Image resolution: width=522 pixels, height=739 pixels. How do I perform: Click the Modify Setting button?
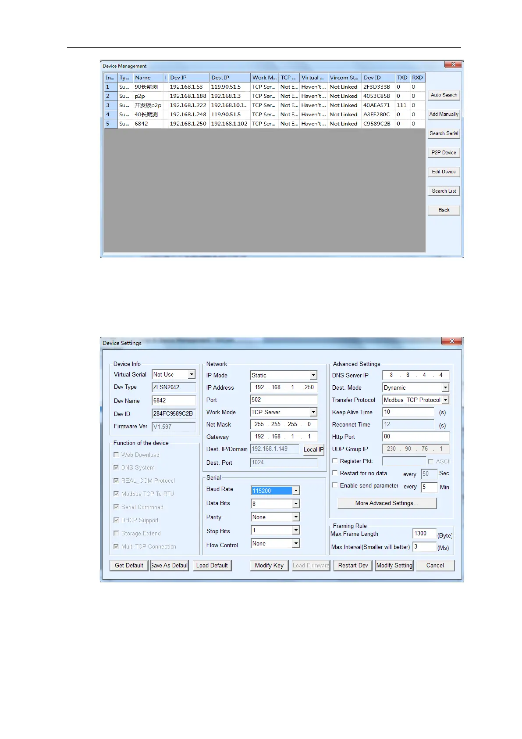[x=394, y=566]
